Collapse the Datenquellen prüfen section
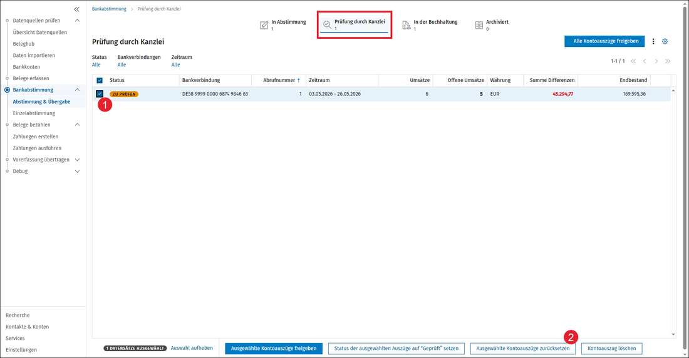This screenshot has height=358, width=689. (77, 21)
